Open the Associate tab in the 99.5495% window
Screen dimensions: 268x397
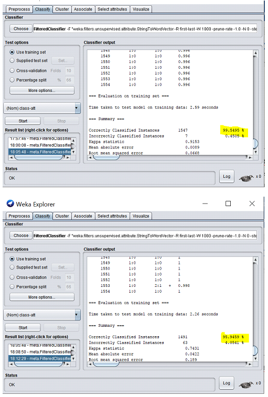pos(83,9)
